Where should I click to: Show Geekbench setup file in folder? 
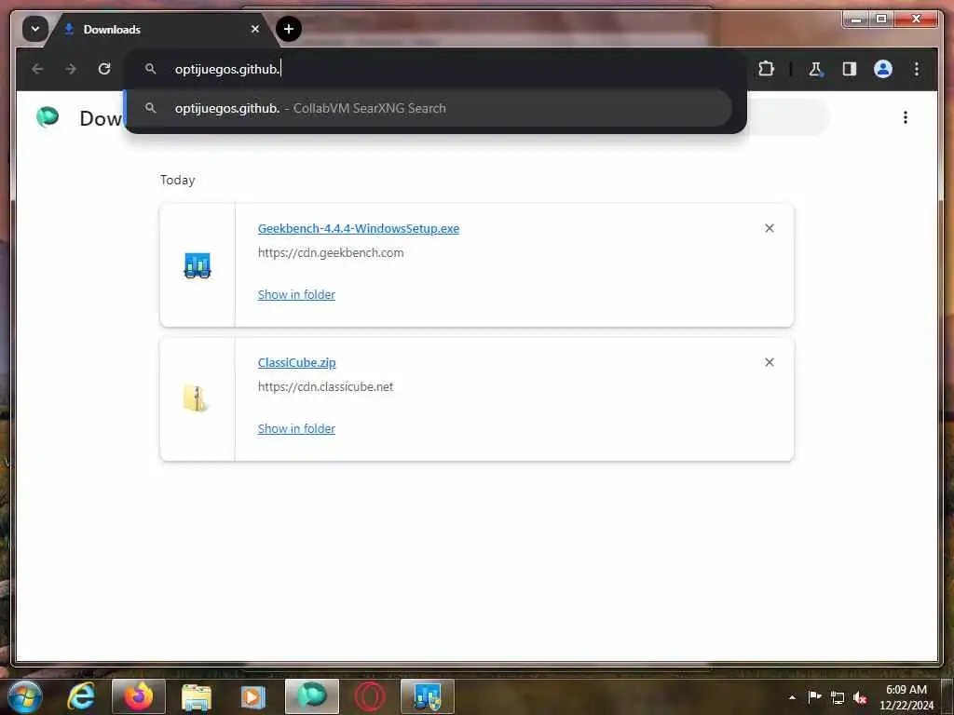click(296, 295)
